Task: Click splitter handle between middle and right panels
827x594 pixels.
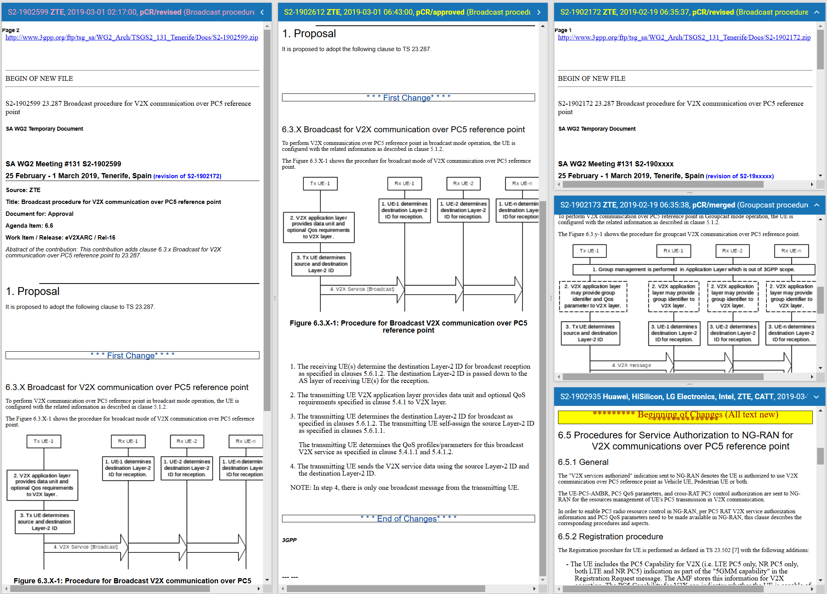Action: (551, 298)
